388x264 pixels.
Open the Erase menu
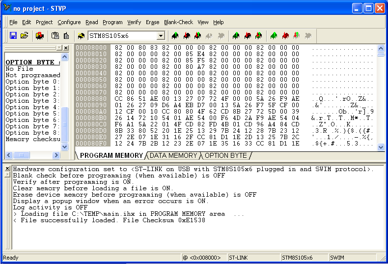click(152, 22)
